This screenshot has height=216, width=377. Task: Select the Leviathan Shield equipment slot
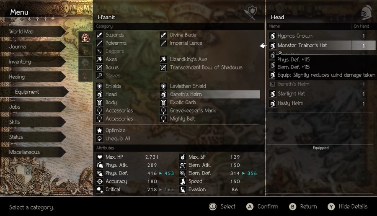tap(210, 86)
